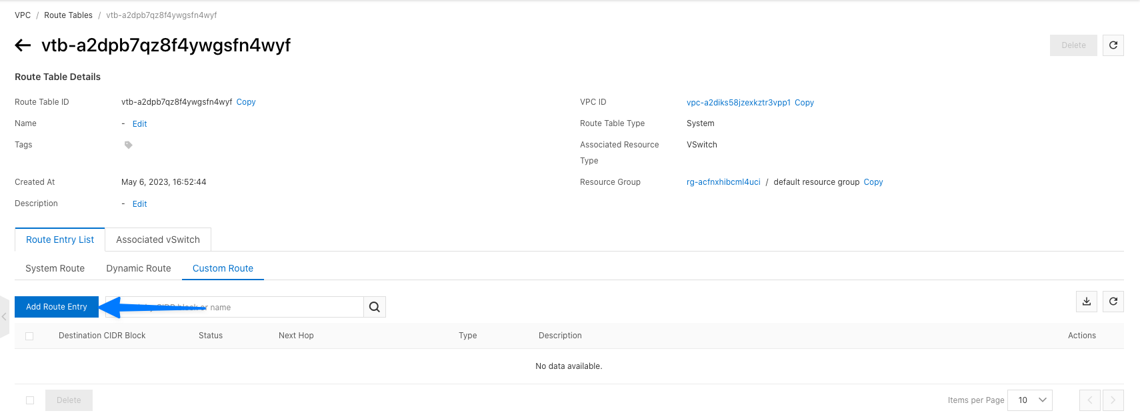Switch to the Associated vSwitch tab
This screenshot has width=1140, height=419.
(x=158, y=240)
